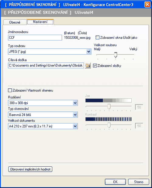Click the Jménosouboru field containing CCF

(x=35, y=38)
